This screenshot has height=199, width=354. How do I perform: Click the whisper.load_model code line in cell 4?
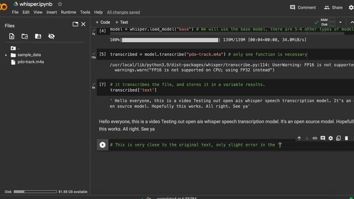click(x=232, y=29)
